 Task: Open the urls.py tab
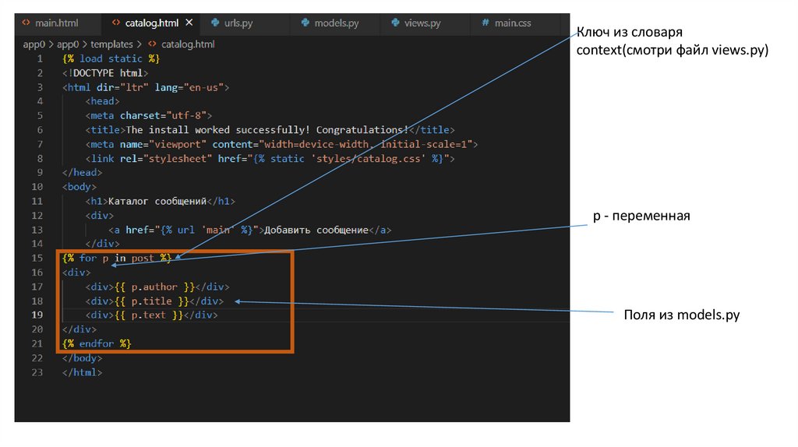(238, 23)
